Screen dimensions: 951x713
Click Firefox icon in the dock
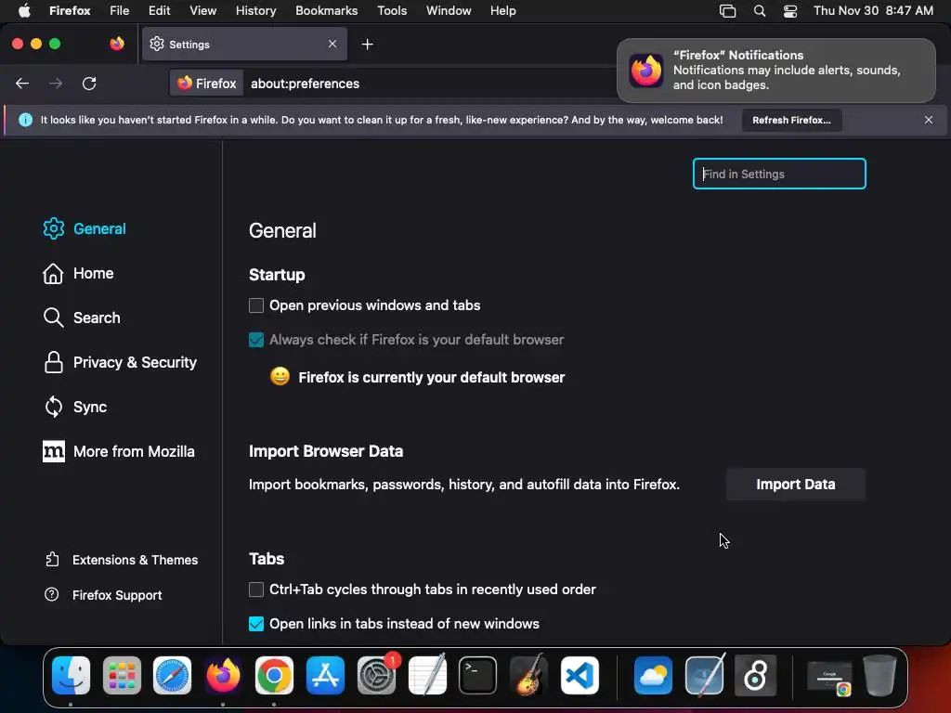point(223,675)
